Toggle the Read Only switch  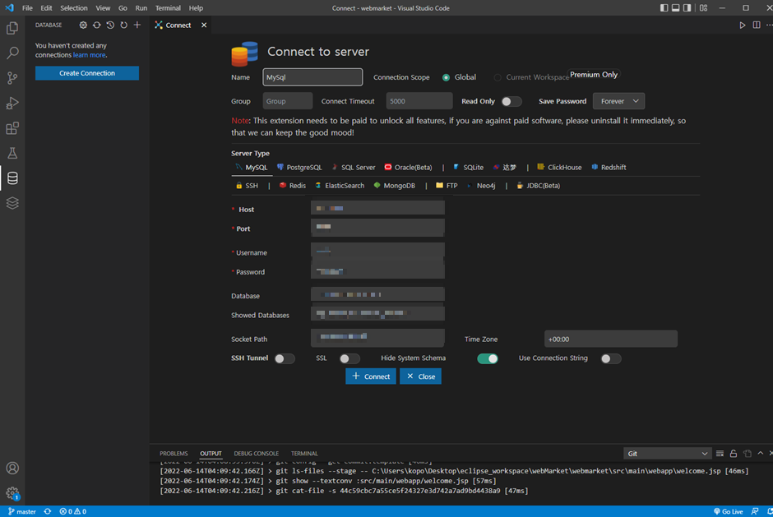tap(511, 102)
